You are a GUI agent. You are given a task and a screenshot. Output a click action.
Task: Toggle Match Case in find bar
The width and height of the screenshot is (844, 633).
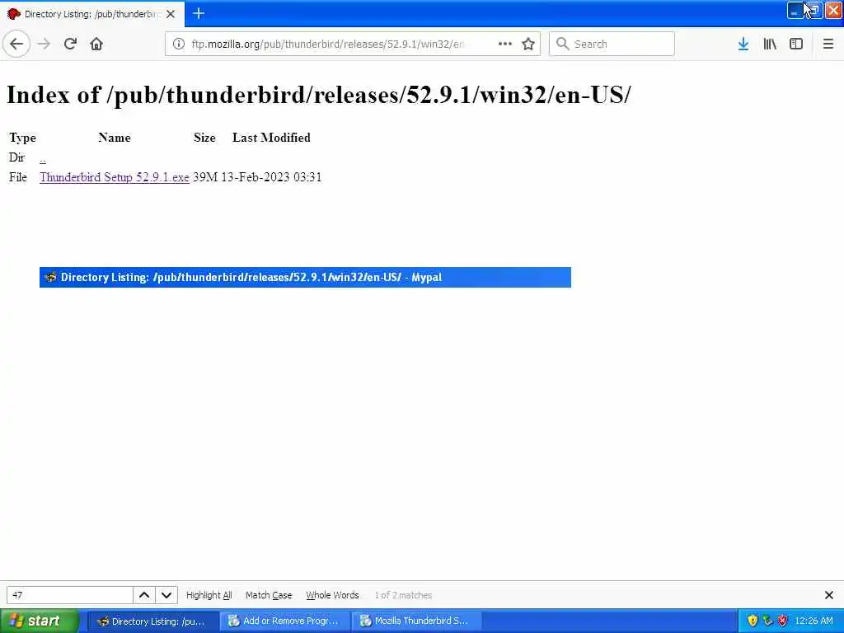coord(269,595)
